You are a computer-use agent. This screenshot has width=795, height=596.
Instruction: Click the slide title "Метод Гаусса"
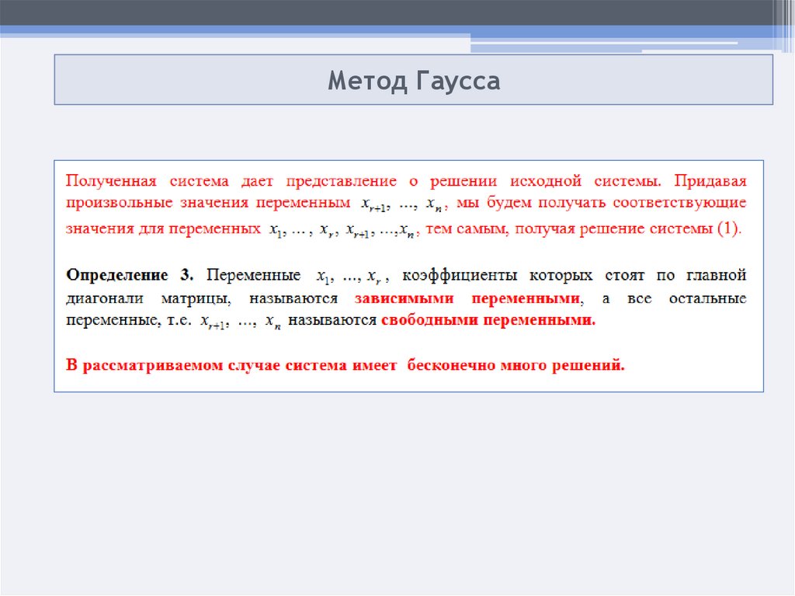[413, 81]
